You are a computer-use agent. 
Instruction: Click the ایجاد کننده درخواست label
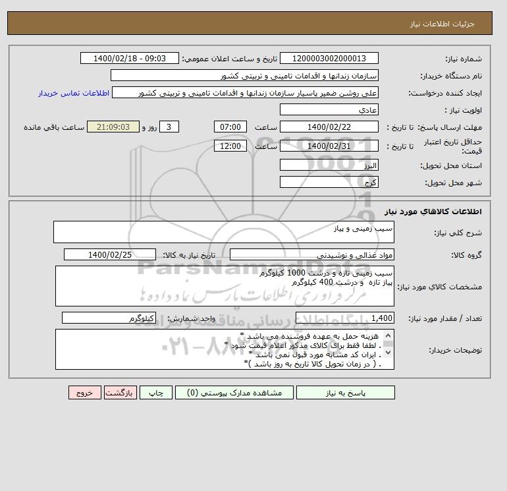pos(445,93)
